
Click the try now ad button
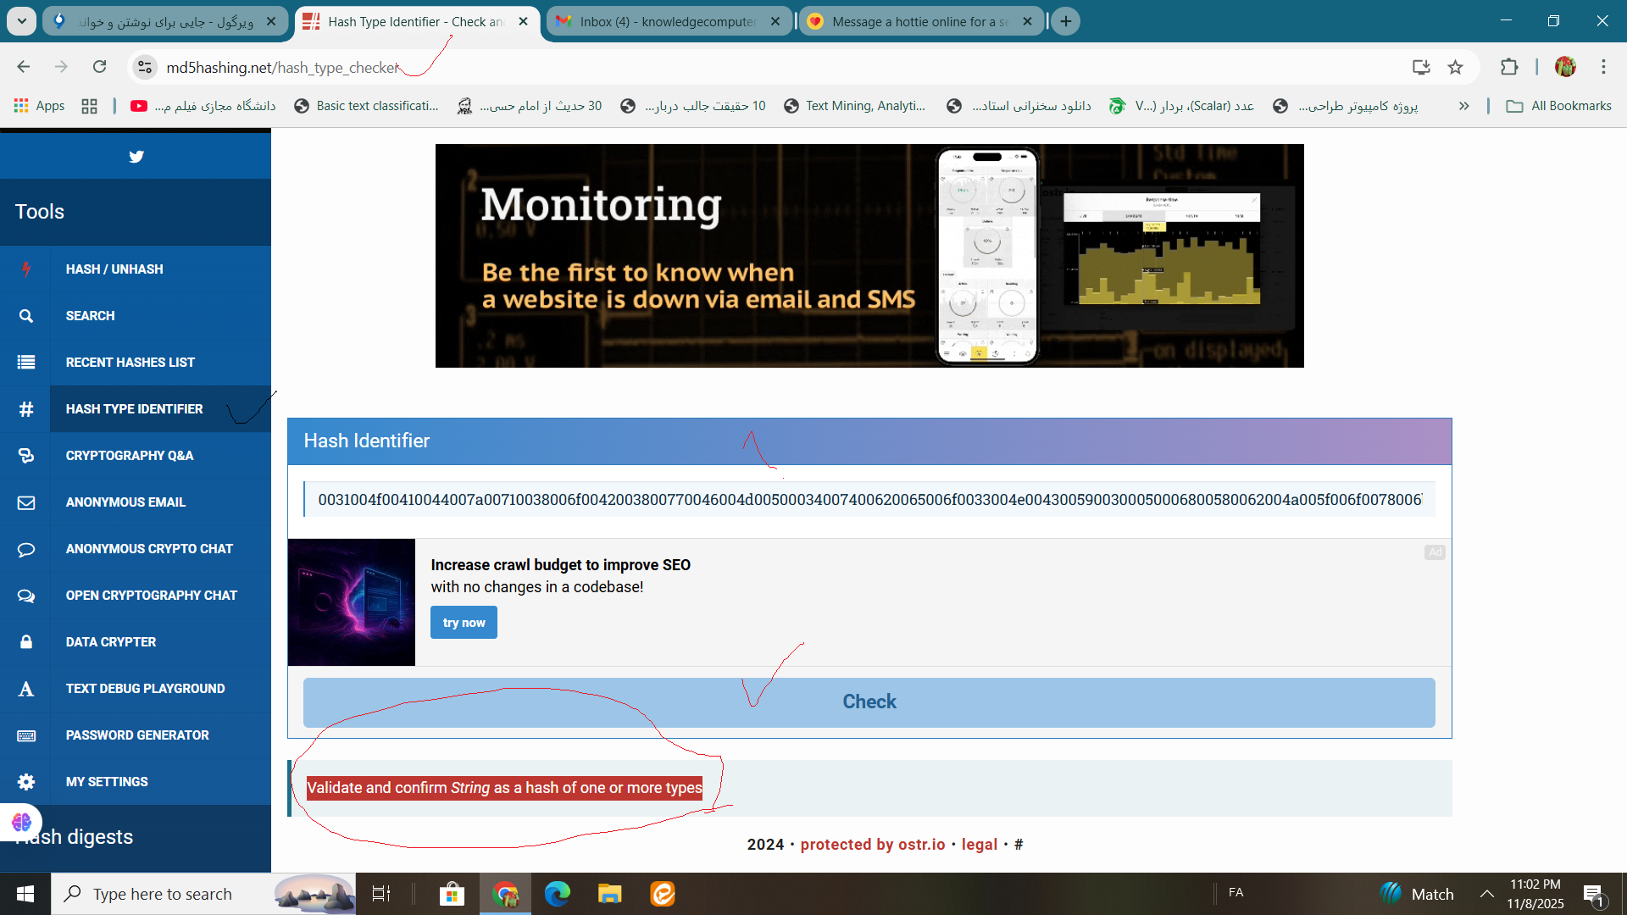coord(464,623)
